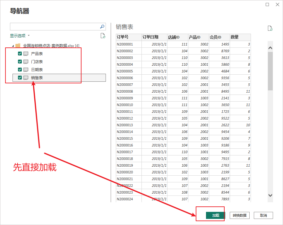Select the 门店表 tree item
Screen dimensions: 283x225
coord(37,62)
